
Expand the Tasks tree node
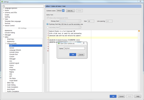(4, 19)
